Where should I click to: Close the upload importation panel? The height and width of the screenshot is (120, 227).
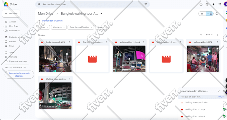click(224, 91)
